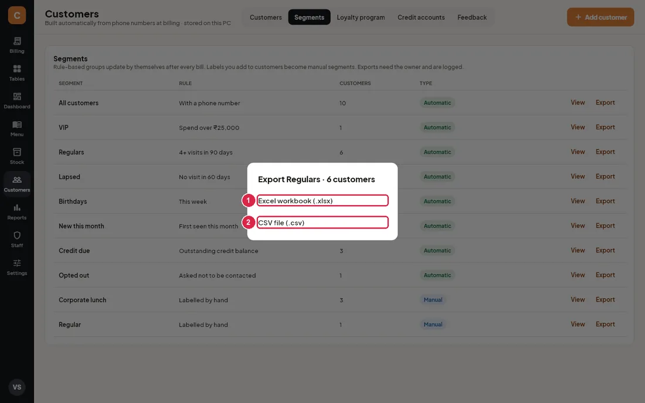Click the orange C app logo

point(17,15)
